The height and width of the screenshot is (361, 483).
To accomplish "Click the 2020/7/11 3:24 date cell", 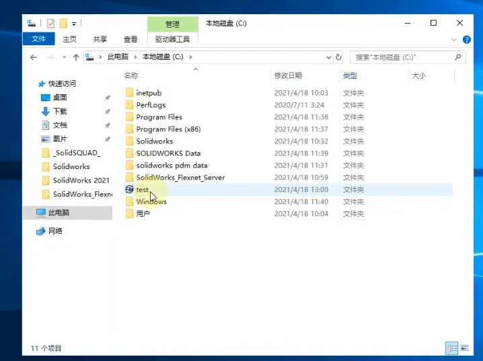I will click(299, 105).
